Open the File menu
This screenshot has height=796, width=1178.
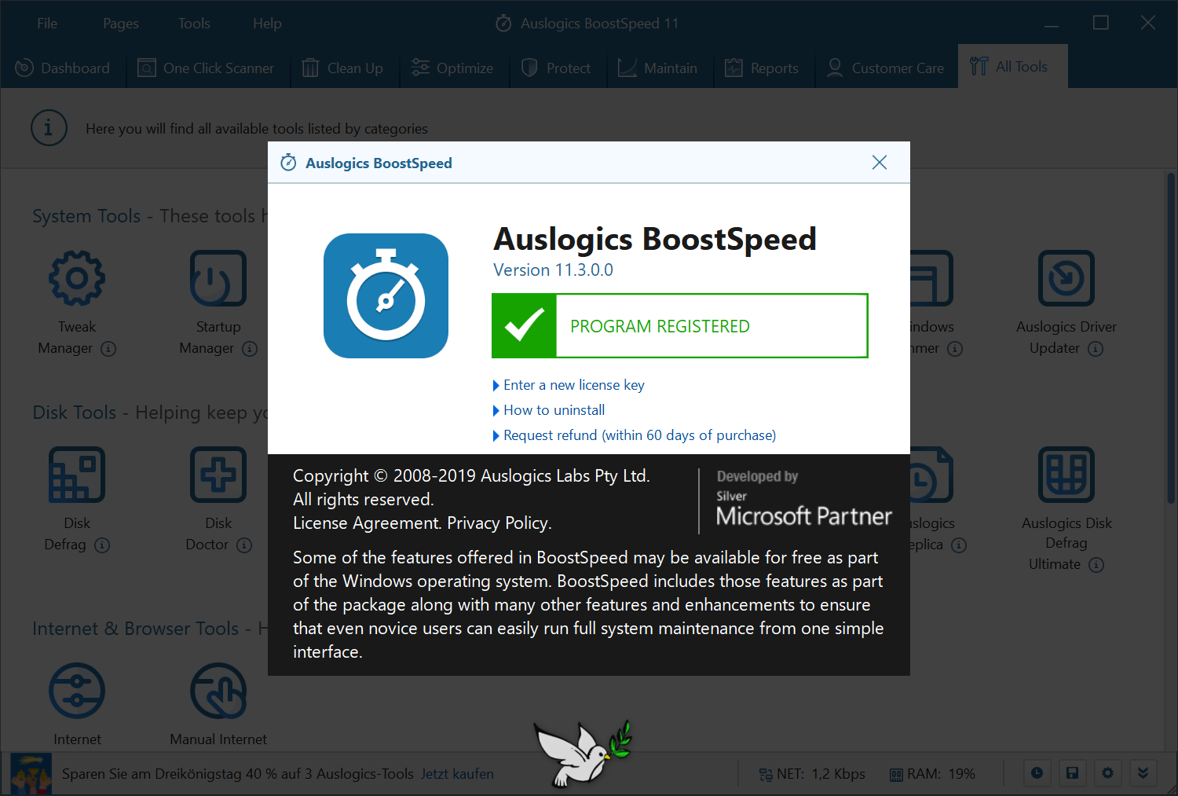pyautogui.click(x=47, y=24)
